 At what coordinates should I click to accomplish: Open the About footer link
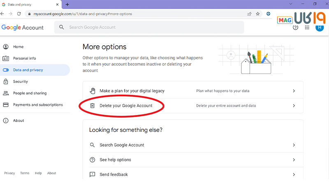52,173
